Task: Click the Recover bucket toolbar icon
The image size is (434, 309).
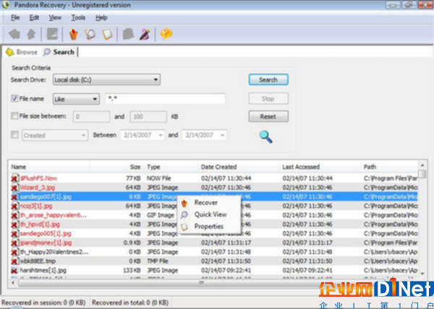Action: tap(74, 34)
